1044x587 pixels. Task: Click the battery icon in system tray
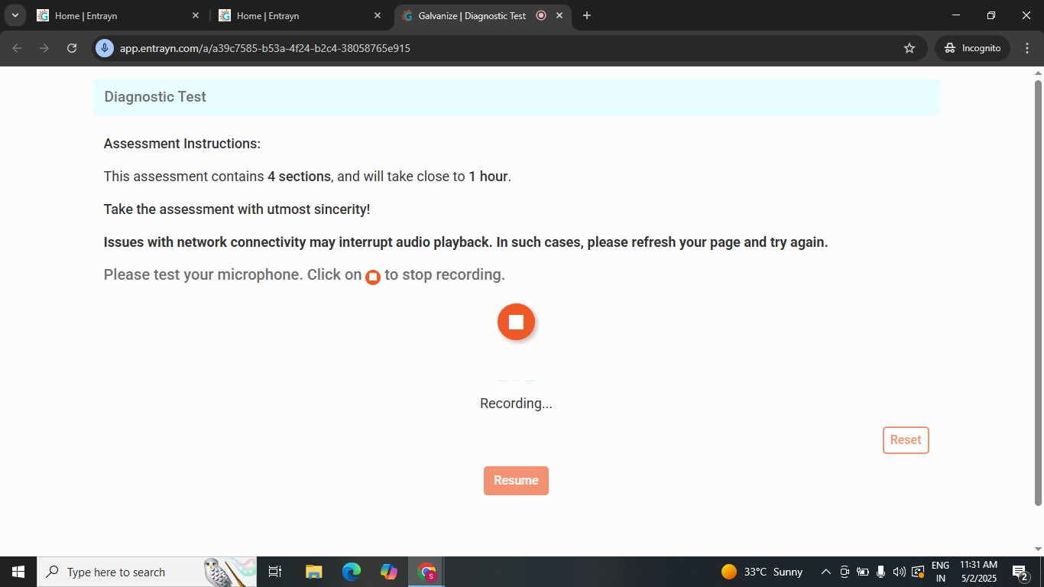coord(862,572)
